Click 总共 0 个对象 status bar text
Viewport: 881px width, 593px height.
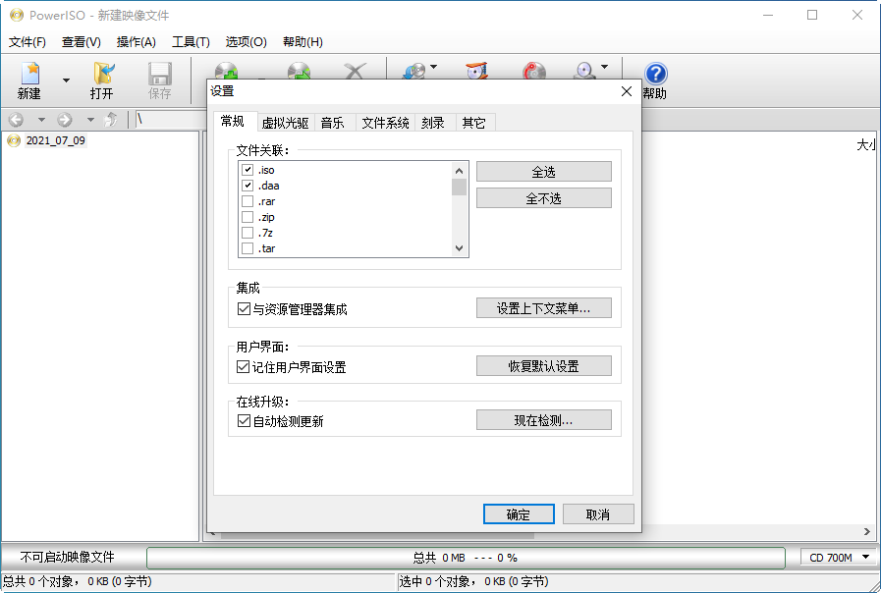coord(77,581)
